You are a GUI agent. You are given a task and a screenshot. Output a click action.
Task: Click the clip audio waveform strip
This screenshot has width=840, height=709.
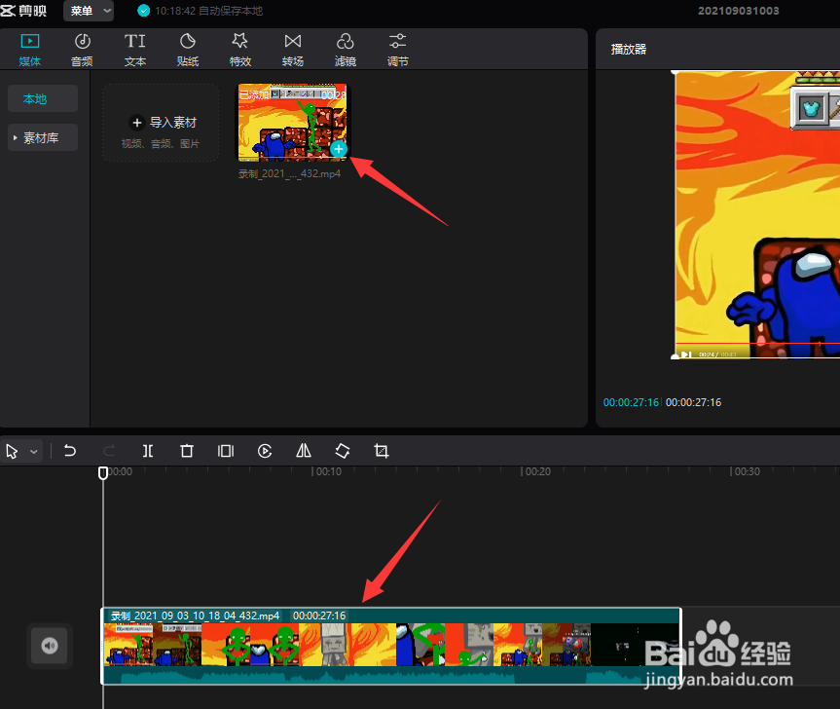click(x=391, y=675)
